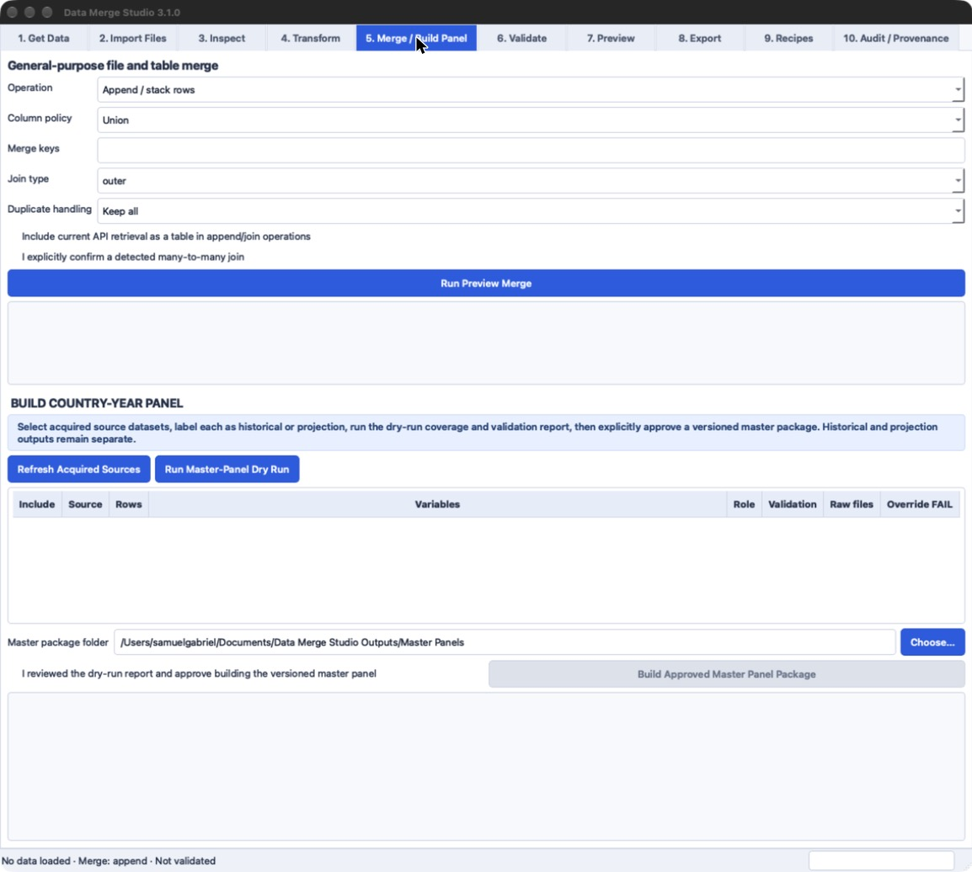Click the Validation column header
This screenshot has width=972, height=872.
click(x=793, y=504)
